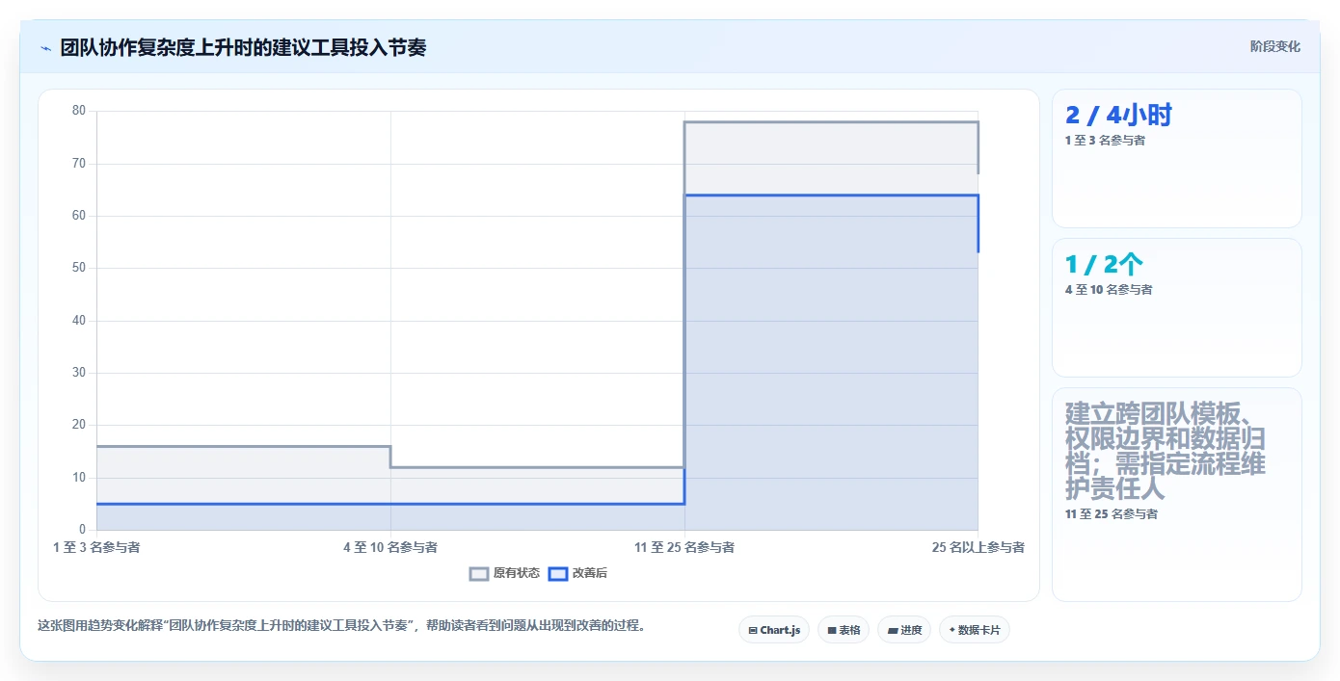
Task: Click the 2 / 4小时 headline value
Action: [x=1118, y=116]
